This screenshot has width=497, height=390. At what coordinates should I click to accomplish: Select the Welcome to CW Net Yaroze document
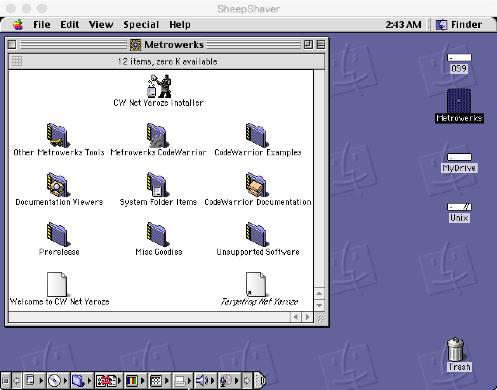click(57, 284)
